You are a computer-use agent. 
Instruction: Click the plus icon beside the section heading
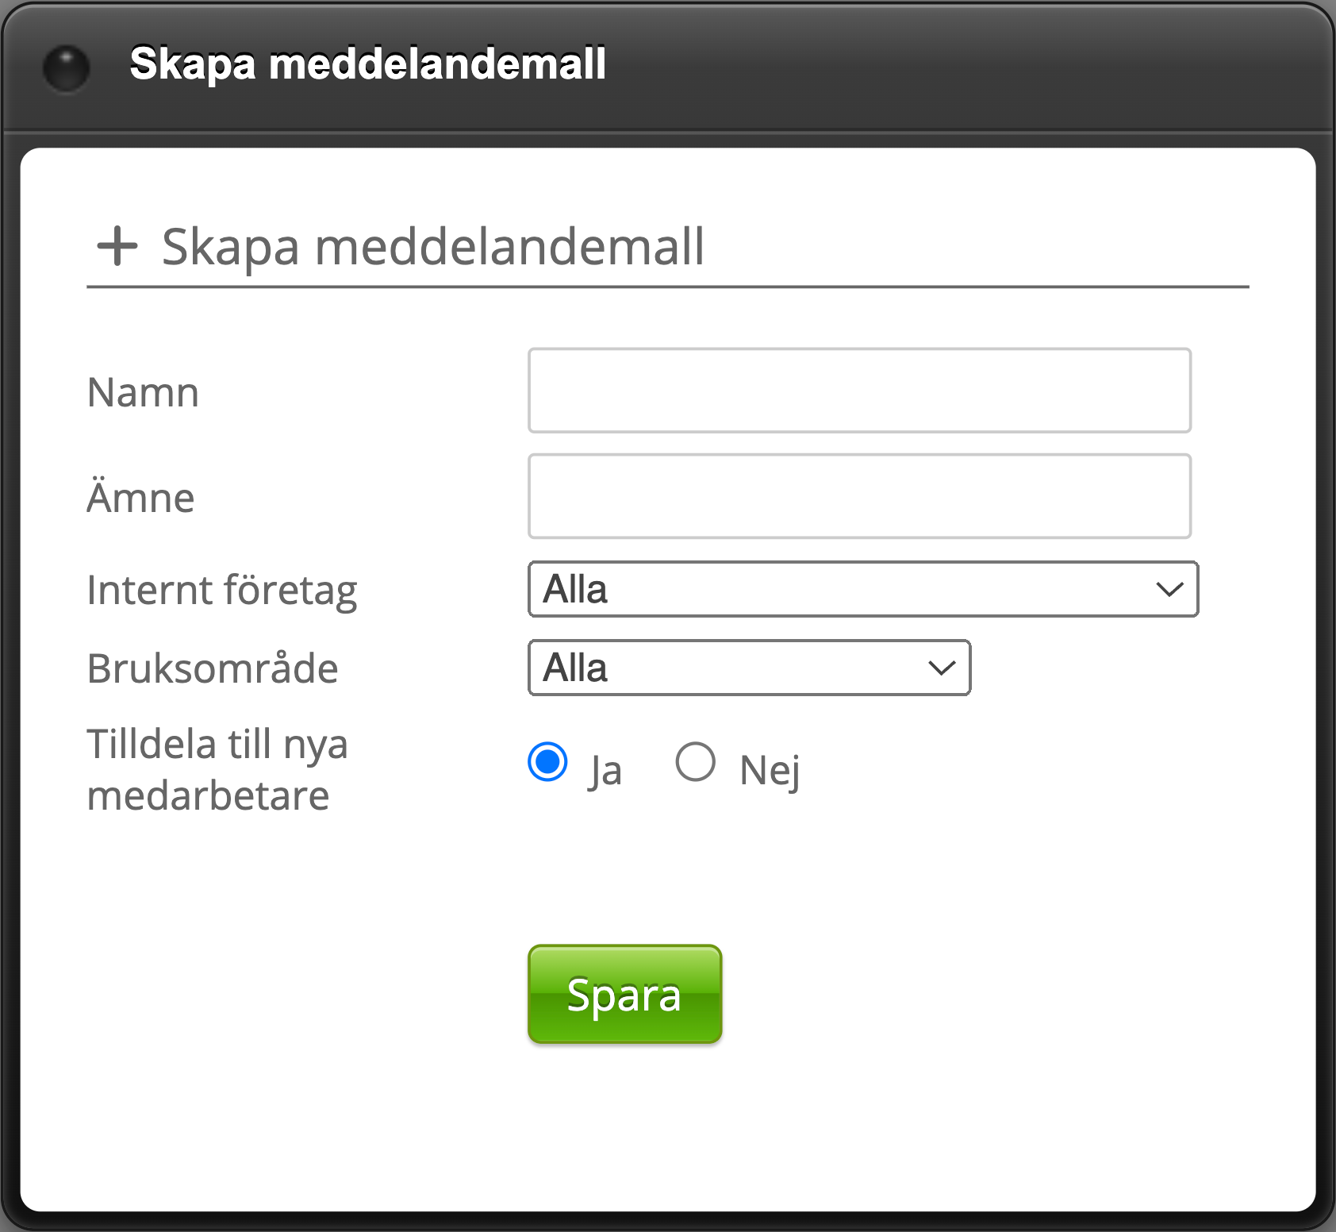click(117, 246)
